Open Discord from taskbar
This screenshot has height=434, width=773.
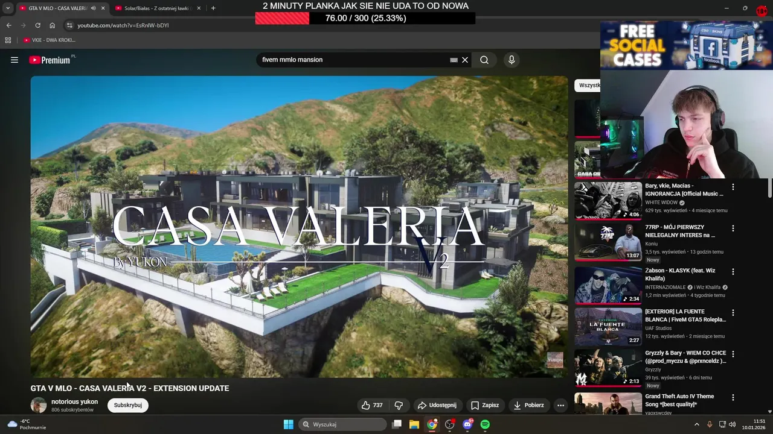pyautogui.click(x=467, y=424)
